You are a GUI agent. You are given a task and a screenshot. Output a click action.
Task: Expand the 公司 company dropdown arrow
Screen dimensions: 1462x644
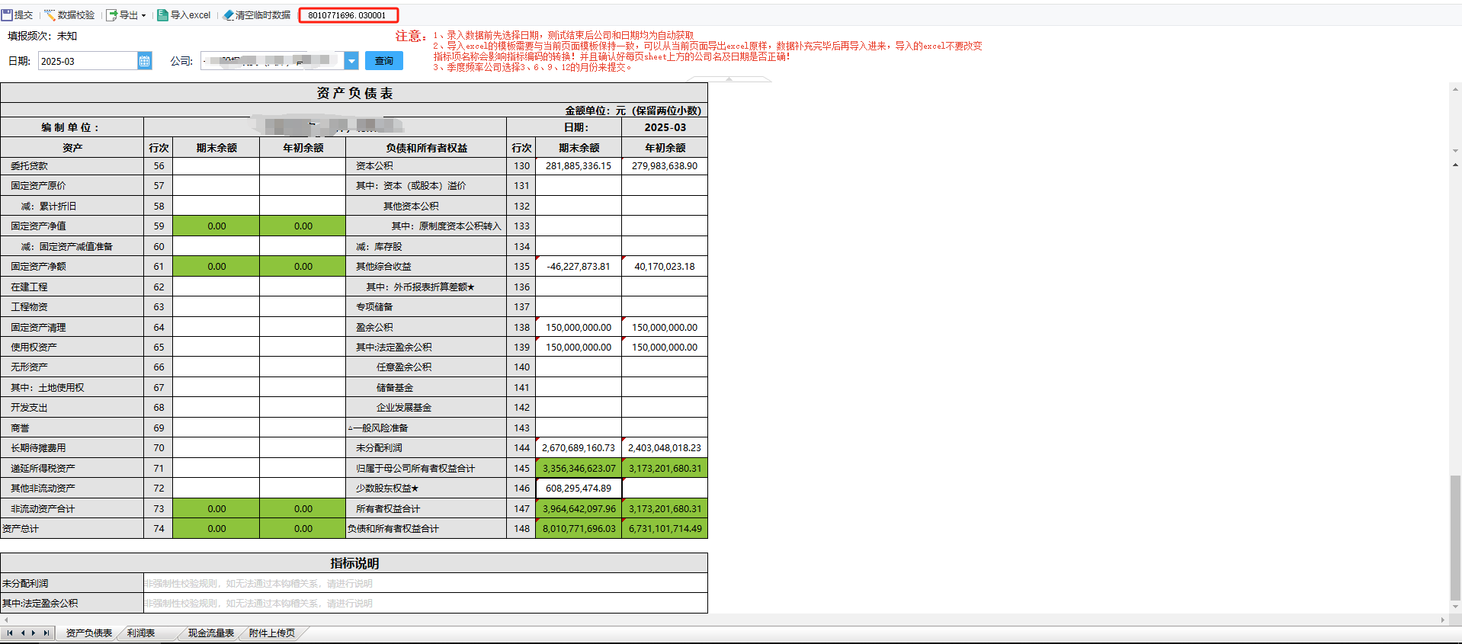(351, 61)
